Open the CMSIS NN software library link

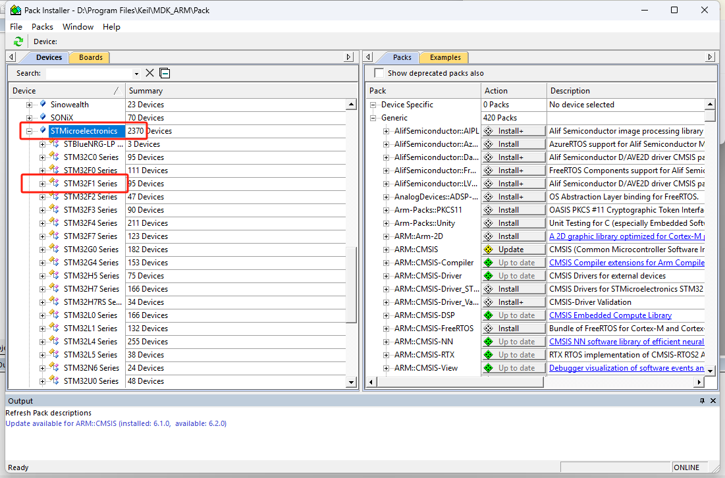[x=626, y=342]
